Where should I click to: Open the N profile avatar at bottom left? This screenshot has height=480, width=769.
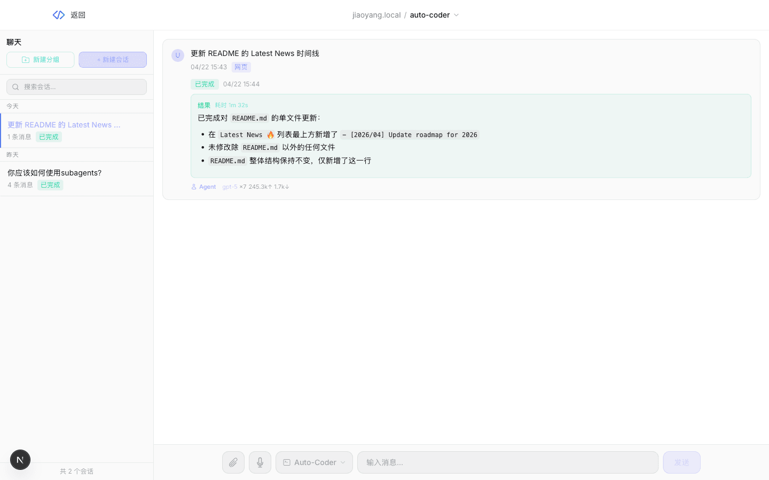click(x=20, y=459)
